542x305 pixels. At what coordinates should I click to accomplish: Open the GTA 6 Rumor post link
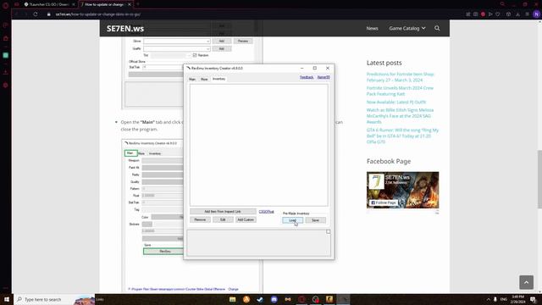[402, 136]
